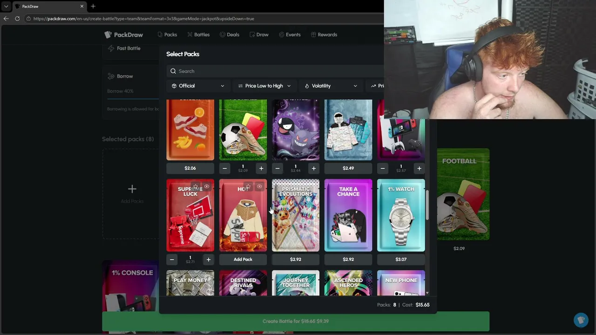Add the $2.06 pack
The image size is (596, 335).
(190, 168)
